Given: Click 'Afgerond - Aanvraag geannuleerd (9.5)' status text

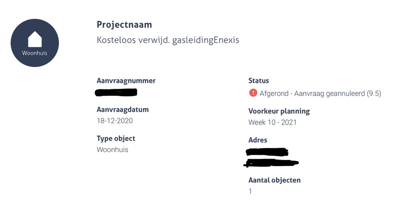Looking at the screenshot, I should [x=320, y=93].
